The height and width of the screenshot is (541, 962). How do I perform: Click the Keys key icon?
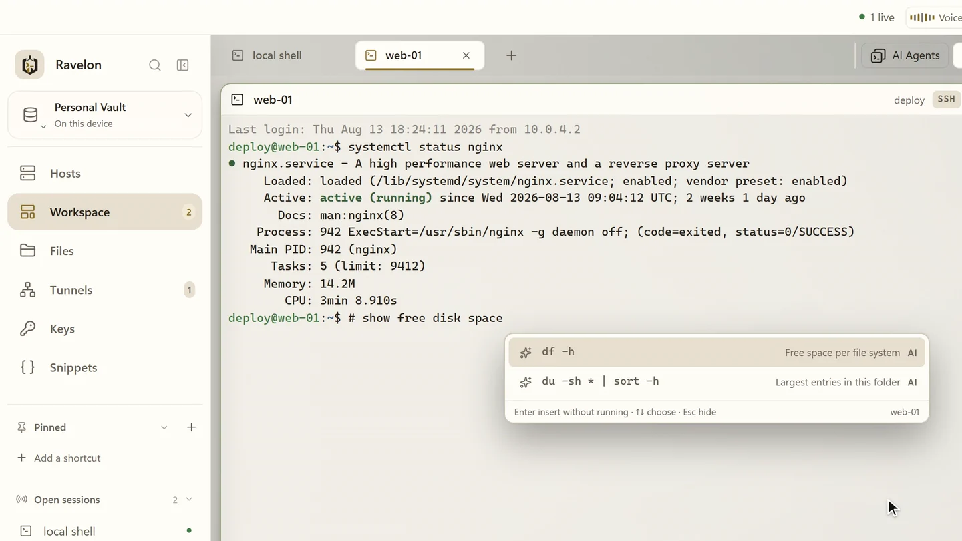pos(27,328)
